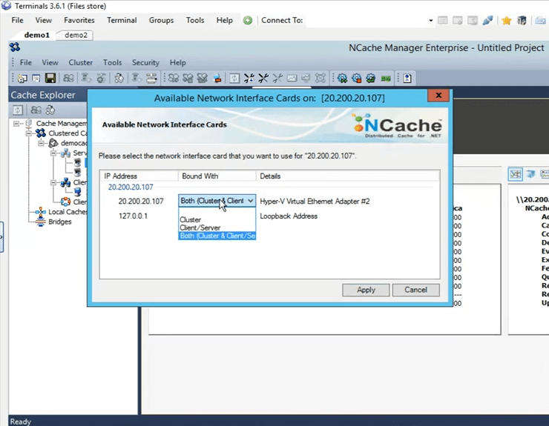The image size is (549, 426).
Task: Click the refresh icon in the NCache toolbar
Action: [x=234, y=78]
